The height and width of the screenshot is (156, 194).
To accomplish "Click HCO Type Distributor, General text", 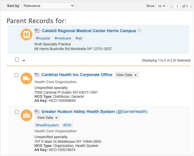I will 59,97.
